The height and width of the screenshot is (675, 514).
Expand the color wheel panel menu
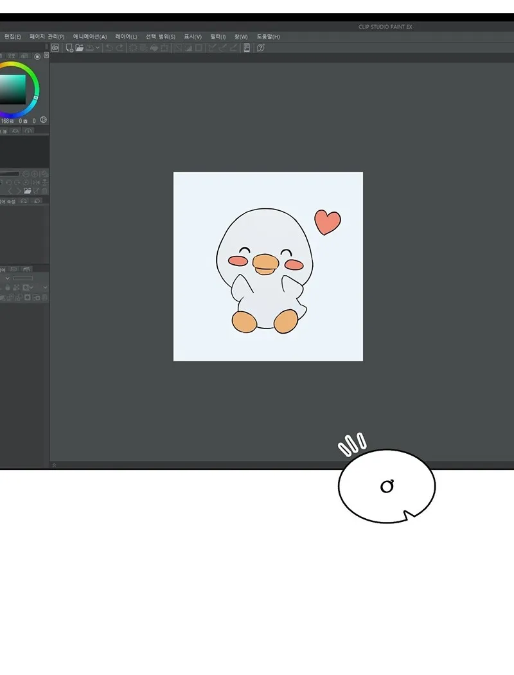click(x=46, y=56)
